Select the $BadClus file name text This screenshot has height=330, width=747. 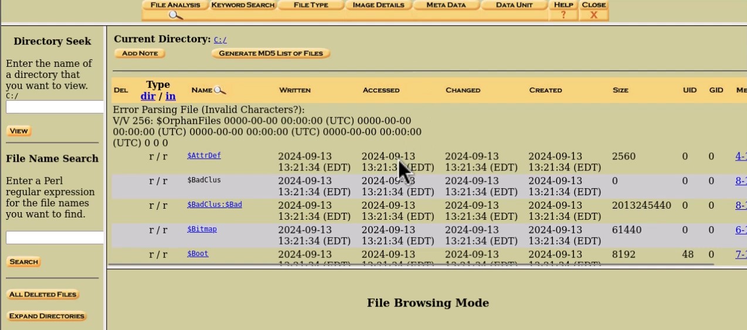point(204,180)
